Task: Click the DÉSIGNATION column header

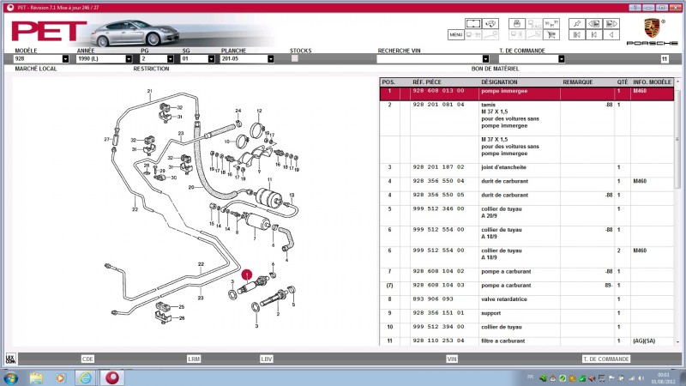Action: click(x=499, y=81)
